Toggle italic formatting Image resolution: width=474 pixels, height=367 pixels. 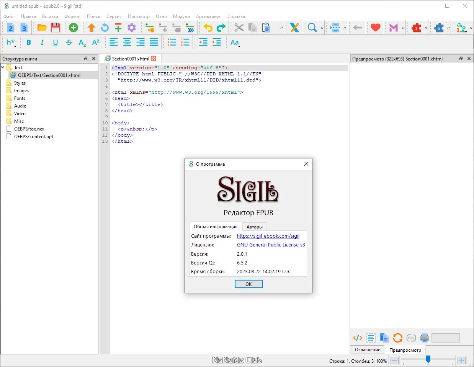pos(42,42)
